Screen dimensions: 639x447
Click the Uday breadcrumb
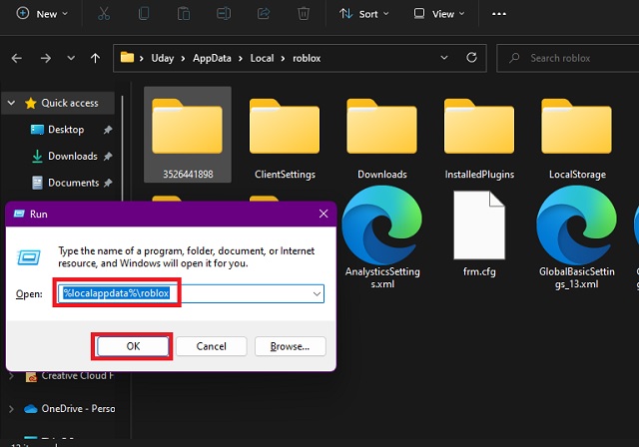coord(163,58)
